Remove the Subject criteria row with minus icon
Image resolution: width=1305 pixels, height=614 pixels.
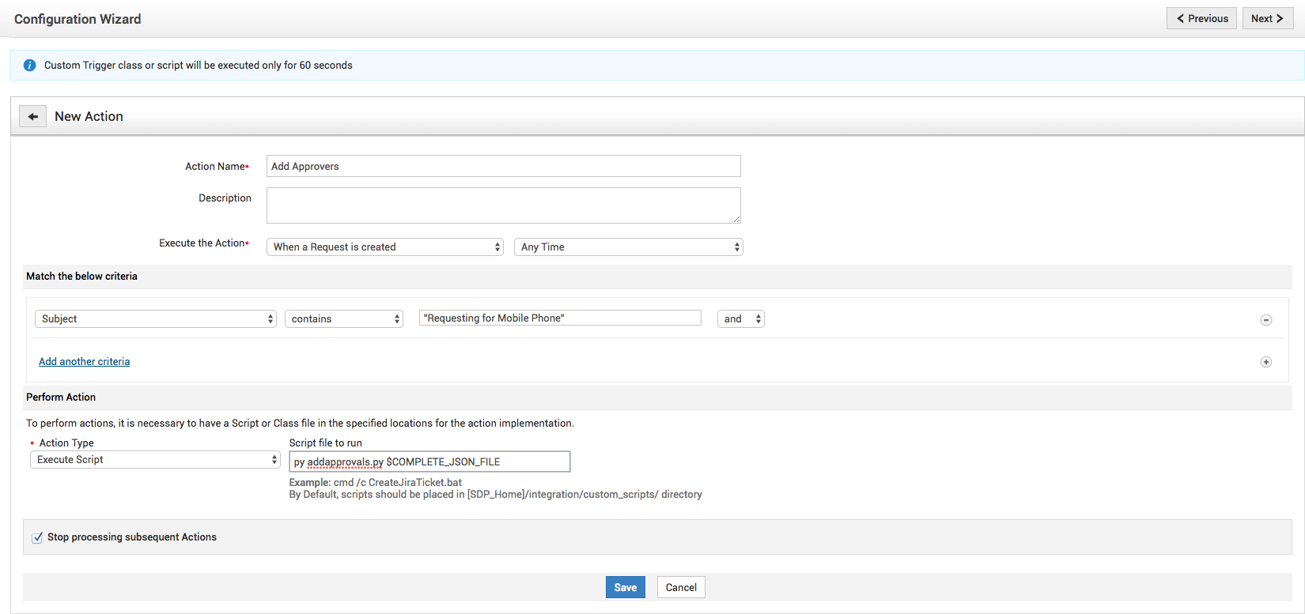[1266, 320]
